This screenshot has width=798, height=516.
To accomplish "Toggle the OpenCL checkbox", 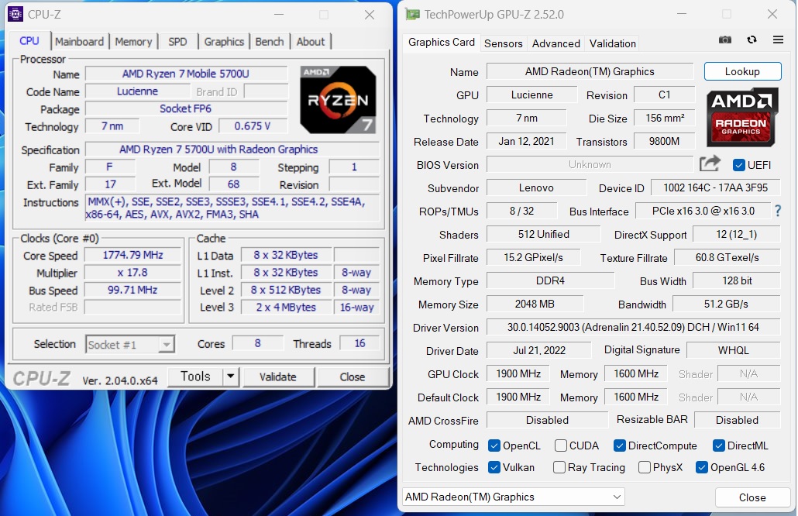I will click(x=494, y=445).
